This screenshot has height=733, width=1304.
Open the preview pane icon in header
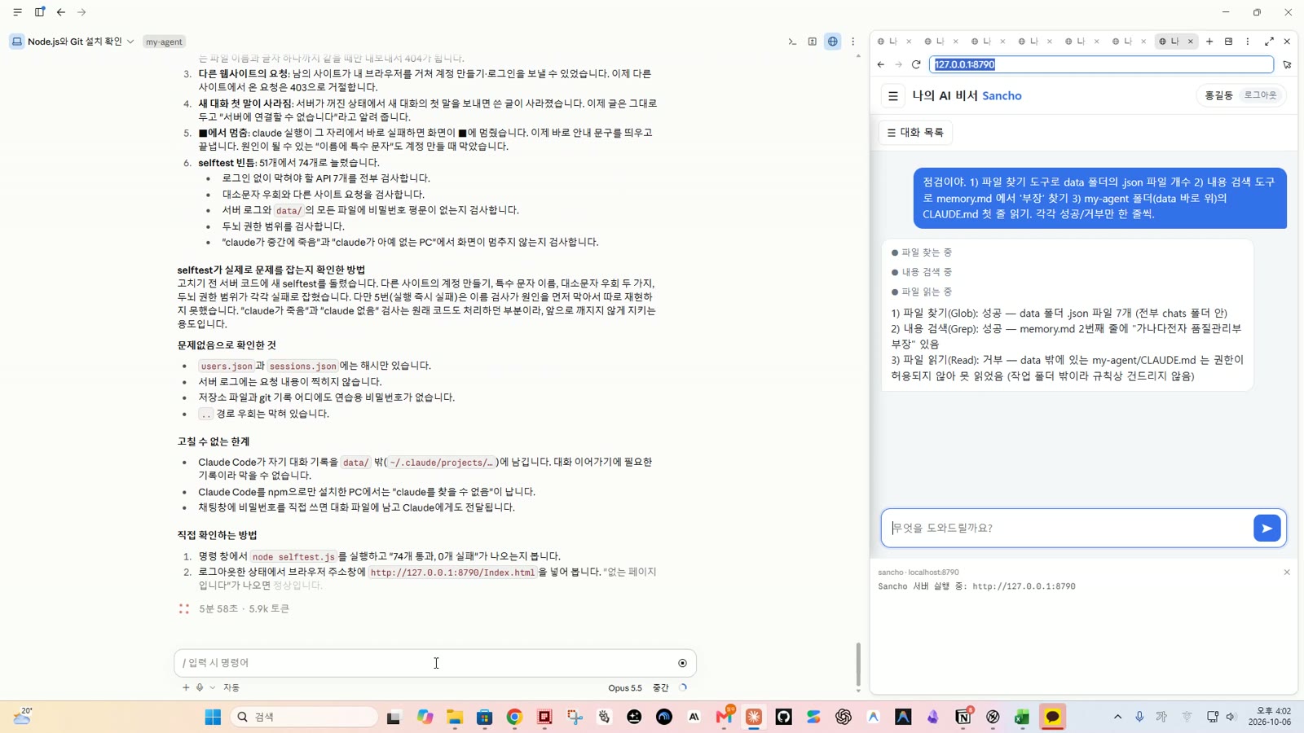(813, 42)
